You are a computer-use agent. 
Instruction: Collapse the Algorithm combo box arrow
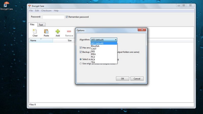tap(116, 40)
